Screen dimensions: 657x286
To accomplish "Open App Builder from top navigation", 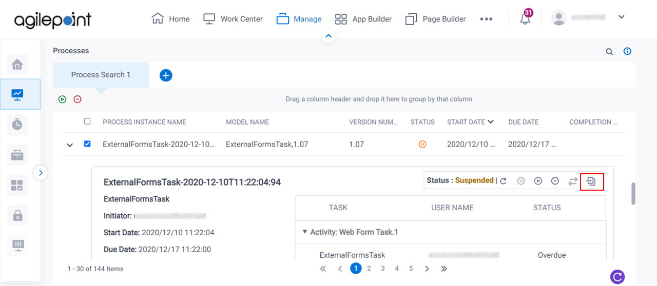I will [x=363, y=19].
